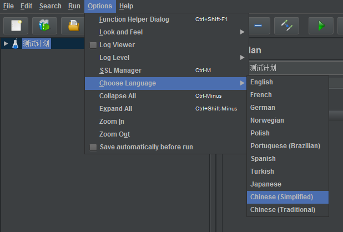Image resolution: width=343 pixels, height=232 pixels.
Task: Select Look and Feel menu item
Action: pyautogui.click(x=165, y=32)
